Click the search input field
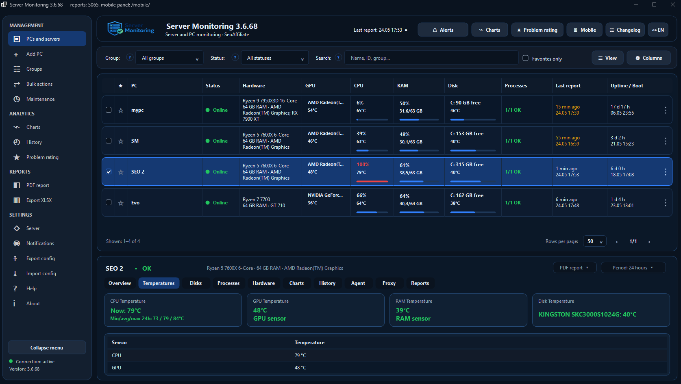The image size is (681, 384). pos(431,58)
